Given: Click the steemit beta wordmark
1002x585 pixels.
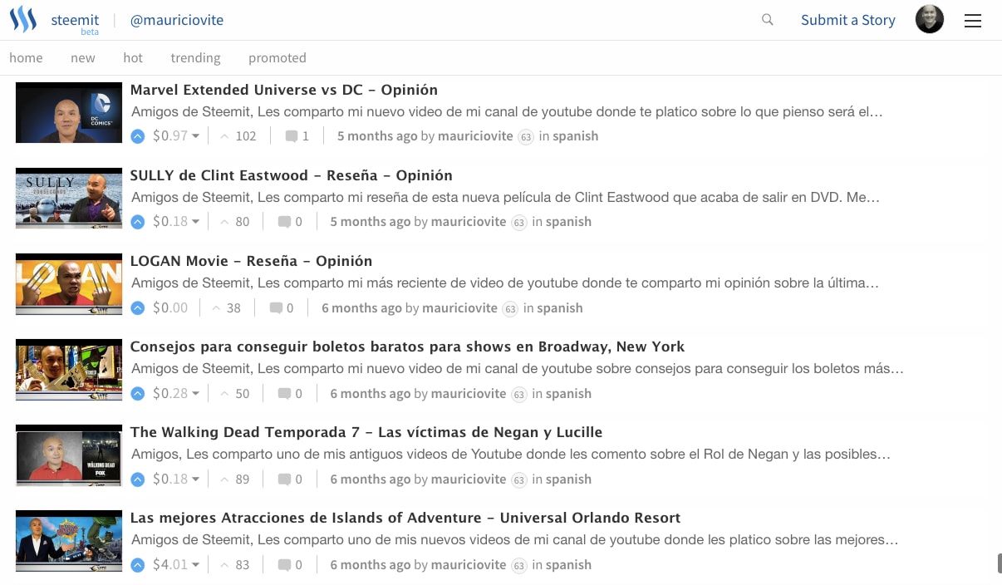Looking at the screenshot, I should (x=76, y=22).
